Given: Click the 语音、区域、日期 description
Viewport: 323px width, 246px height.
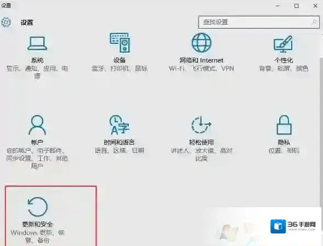Looking at the screenshot, I should [x=119, y=151].
